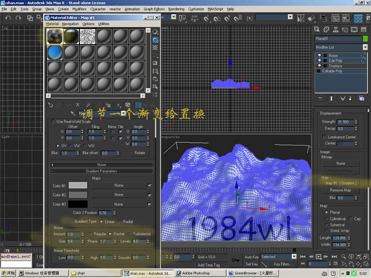Image resolution: width=371 pixels, height=278 pixels.
Task: Click the Color #1 light gray swatch
Action: click(78, 185)
